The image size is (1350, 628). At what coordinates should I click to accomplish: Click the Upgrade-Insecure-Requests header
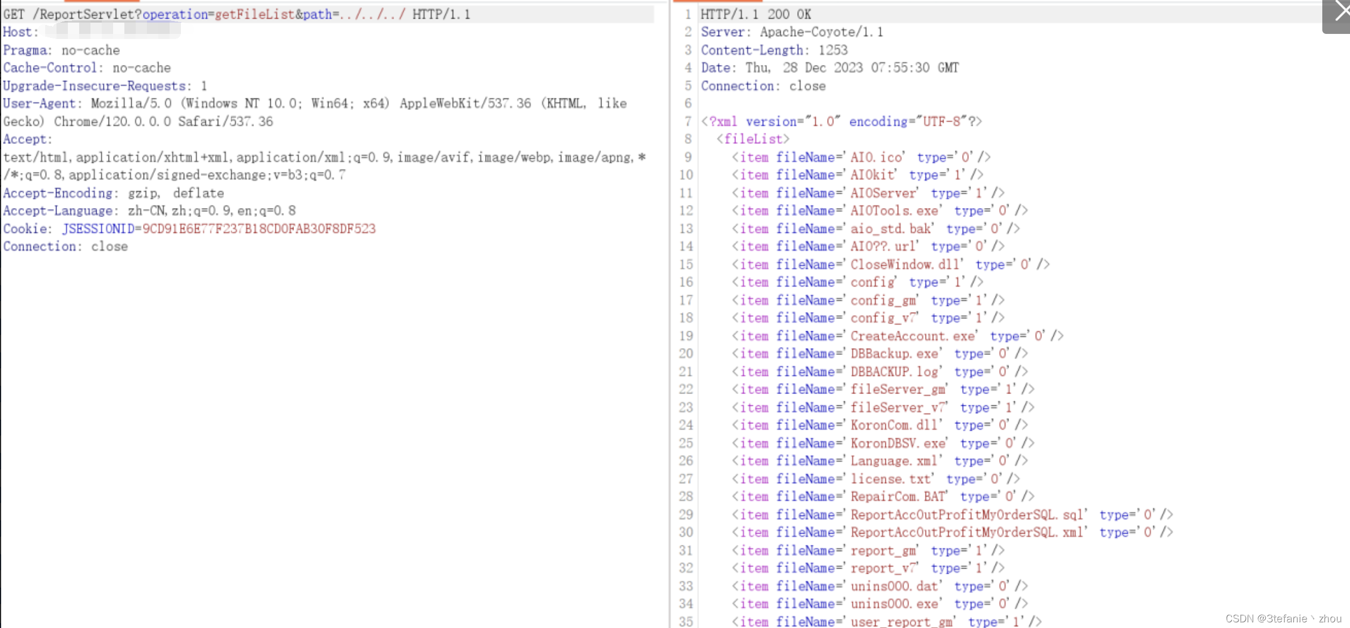click(x=105, y=86)
